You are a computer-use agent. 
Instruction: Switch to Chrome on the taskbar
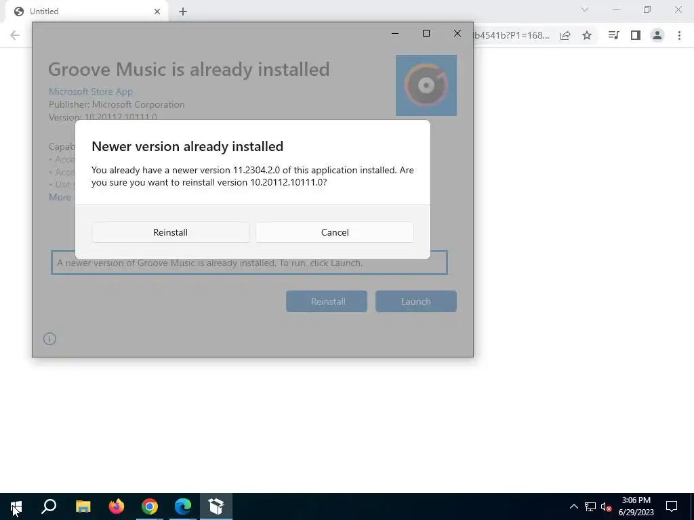tap(150, 506)
